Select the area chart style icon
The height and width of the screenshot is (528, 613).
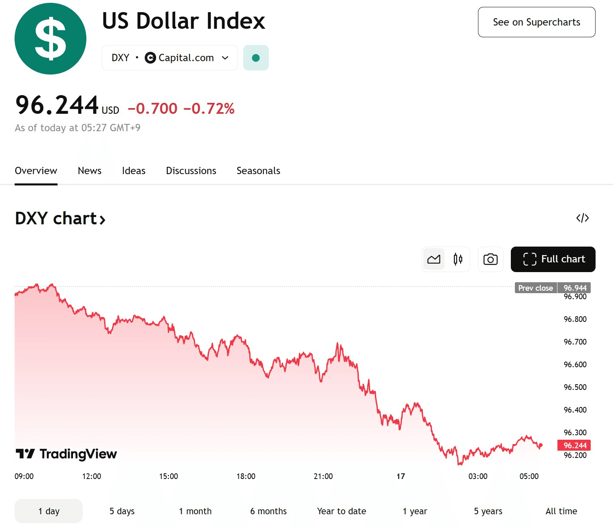(434, 259)
